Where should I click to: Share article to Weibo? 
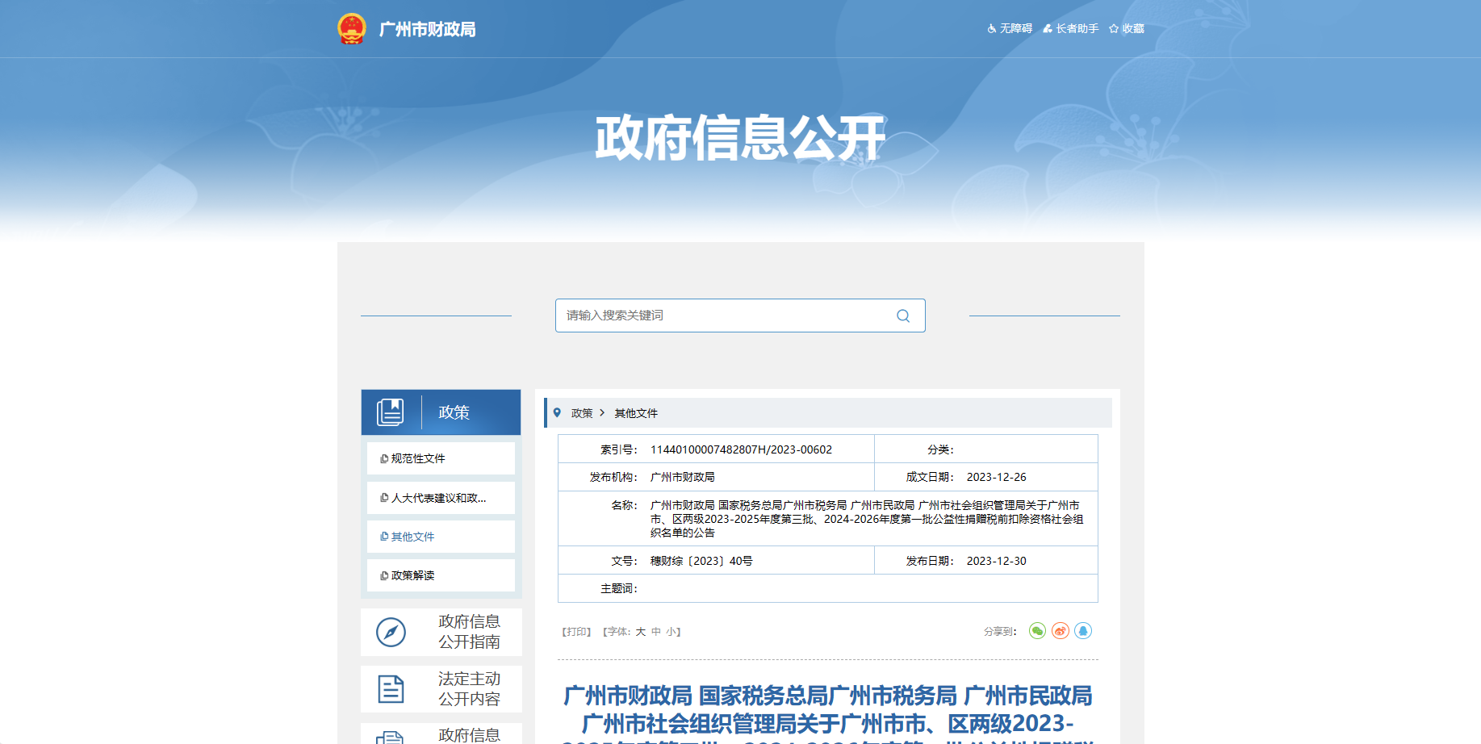[x=1060, y=631]
